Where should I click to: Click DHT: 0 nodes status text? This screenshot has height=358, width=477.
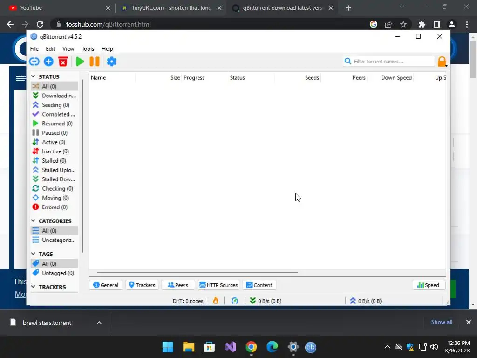coord(188,301)
